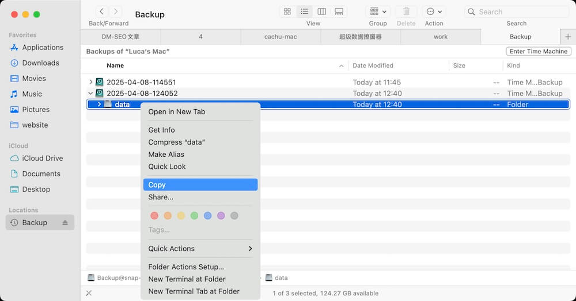Choose Compress "data"
The height and width of the screenshot is (301, 576).
click(x=200, y=142)
